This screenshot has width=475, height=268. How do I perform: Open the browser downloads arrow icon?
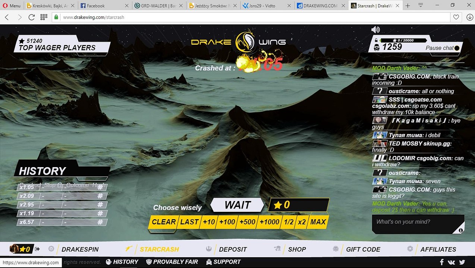point(469,17)
